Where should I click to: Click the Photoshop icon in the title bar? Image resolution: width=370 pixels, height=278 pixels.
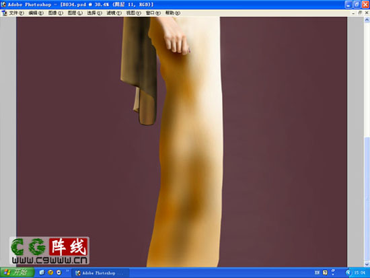(3, 4)
